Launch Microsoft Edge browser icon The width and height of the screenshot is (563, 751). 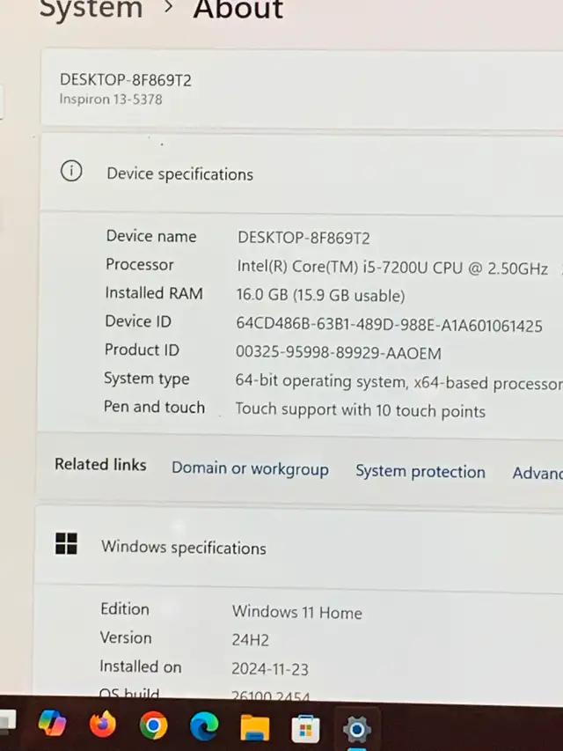204,726
